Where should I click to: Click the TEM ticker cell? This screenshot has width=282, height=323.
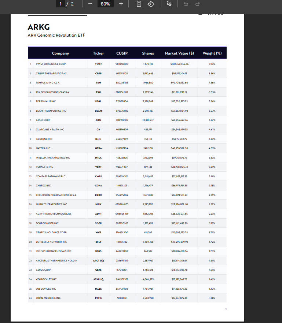pos(98,83)
